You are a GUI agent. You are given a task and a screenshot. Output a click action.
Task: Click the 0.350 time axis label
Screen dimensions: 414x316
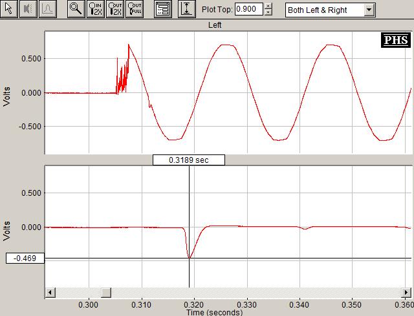(352, 305)
